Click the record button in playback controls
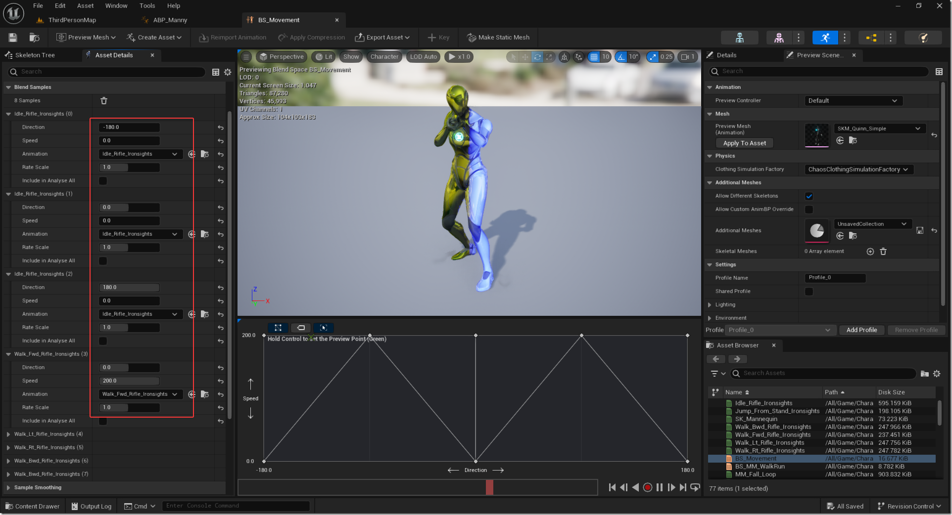 (647, 487)
